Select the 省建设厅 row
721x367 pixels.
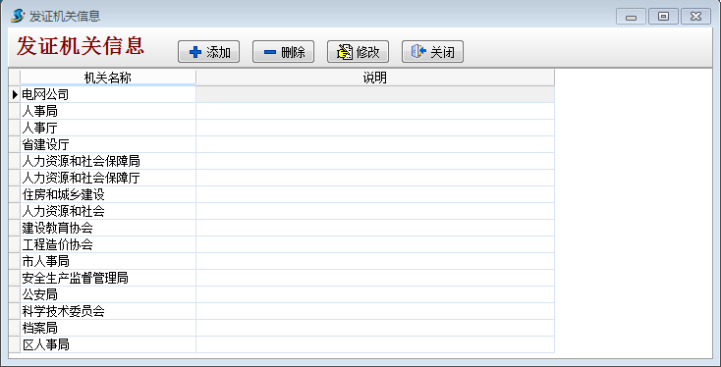108,144
